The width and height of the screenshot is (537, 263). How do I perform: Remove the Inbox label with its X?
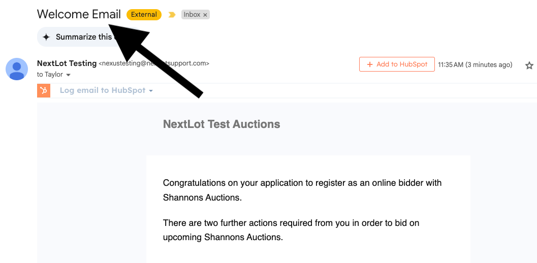click(x=205, y=15)
